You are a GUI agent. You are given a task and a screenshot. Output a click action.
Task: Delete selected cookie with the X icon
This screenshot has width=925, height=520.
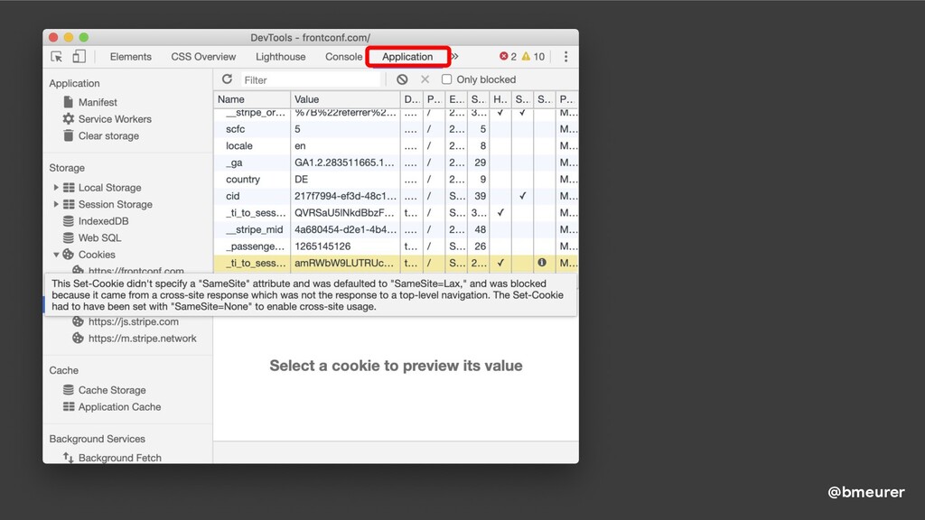425,79
